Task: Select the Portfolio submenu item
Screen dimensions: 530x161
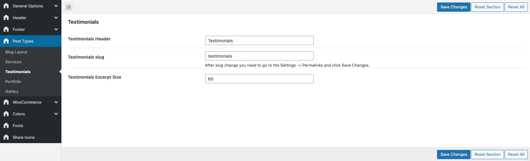Action: (x=13, y=82)
